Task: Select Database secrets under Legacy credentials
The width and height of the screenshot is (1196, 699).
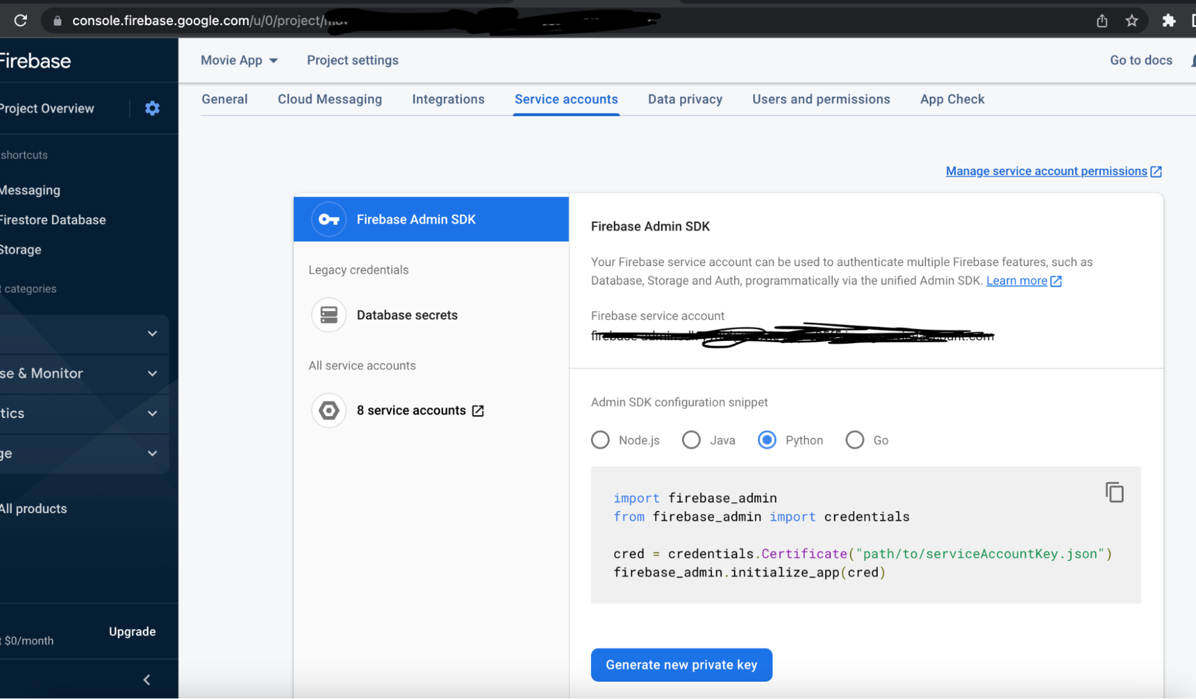Action: click(407, 315)
